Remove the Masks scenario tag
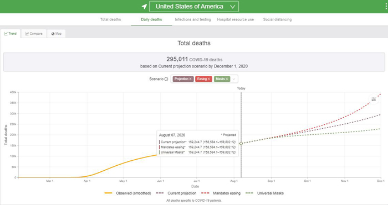388x205 pixels. (227, 79)
